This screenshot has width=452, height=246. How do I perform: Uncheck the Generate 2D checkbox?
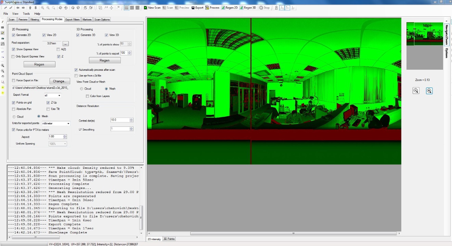(13, 35)
